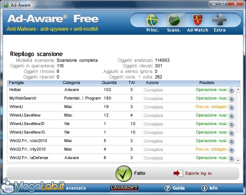Click the Oggetti cons. 1 volta value 282
Viewport: 246px width, 195px height.
tap(159, 77)
